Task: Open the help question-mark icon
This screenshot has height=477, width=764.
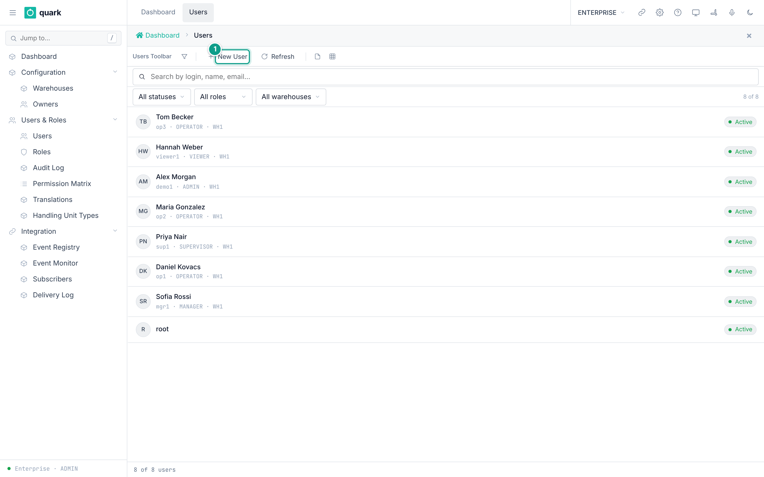Action: click(678, 13)
